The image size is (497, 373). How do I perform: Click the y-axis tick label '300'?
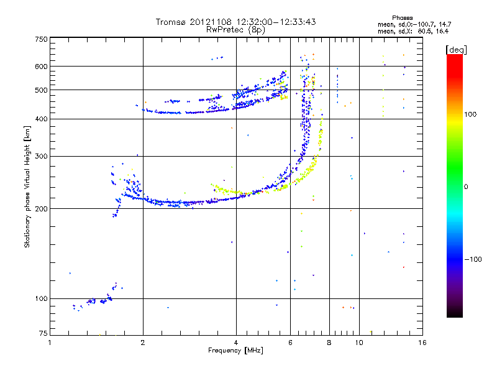[41, 156]
